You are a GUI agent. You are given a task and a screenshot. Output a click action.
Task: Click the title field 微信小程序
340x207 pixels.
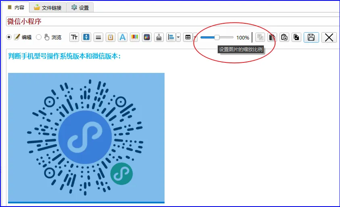point(173,21)
